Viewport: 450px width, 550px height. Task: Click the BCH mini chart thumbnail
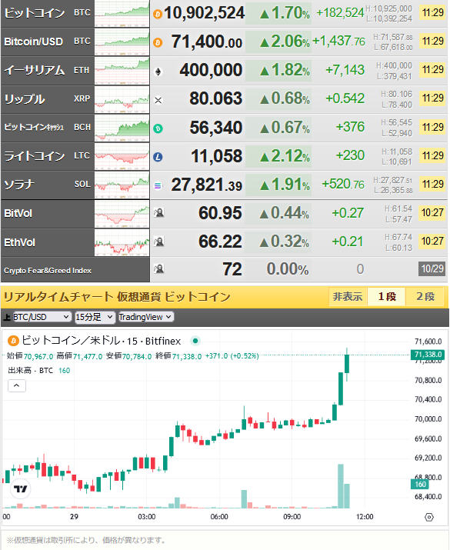point(122,128)
